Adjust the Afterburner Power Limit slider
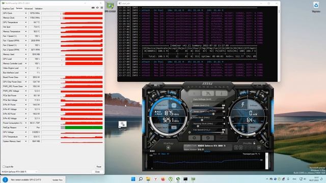The image size is (326, 183). point(207,108)
